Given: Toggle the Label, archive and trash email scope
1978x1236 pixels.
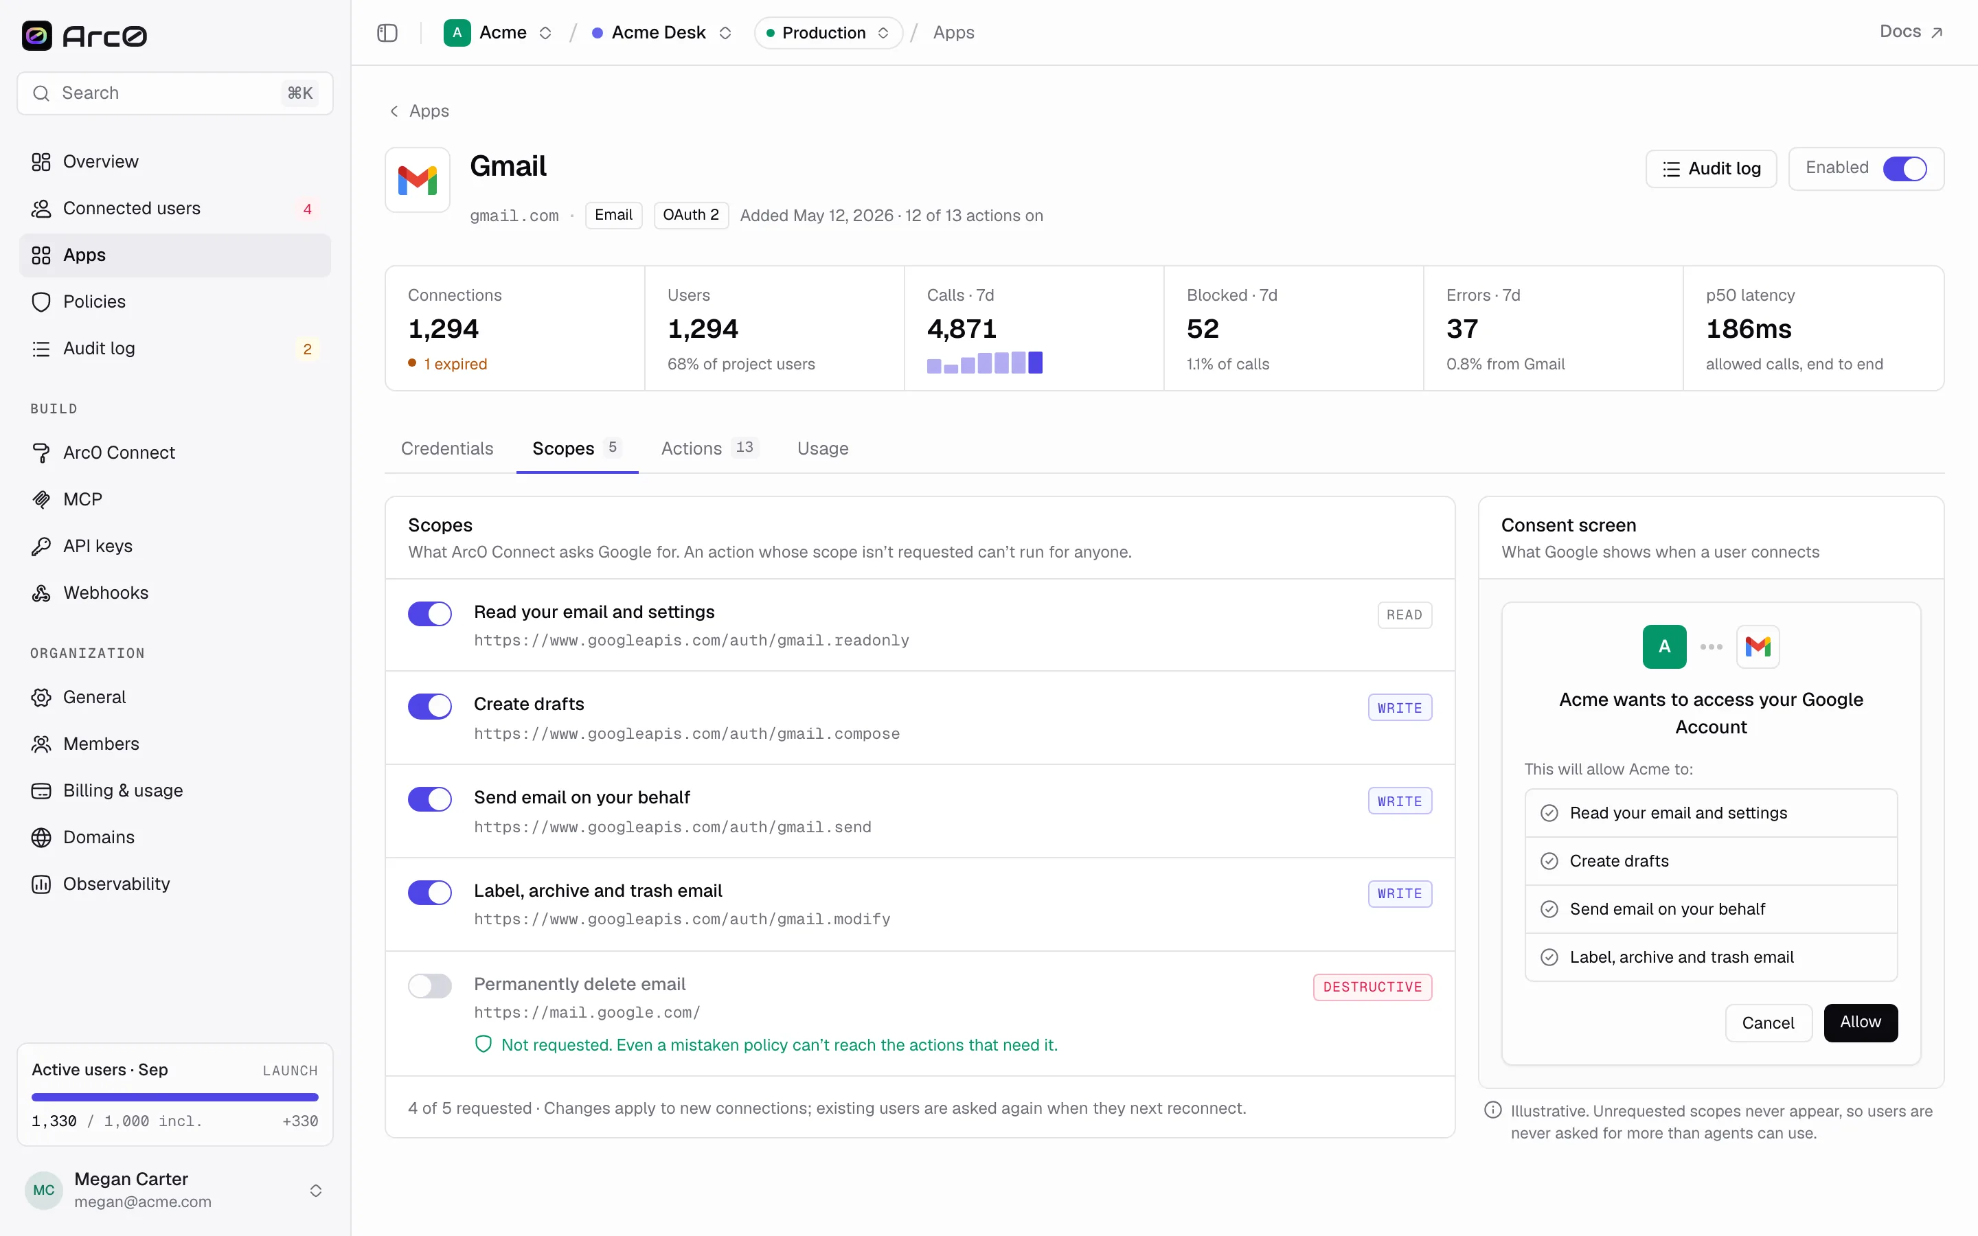Looking at the screenshot, I should tap(430, 893).
